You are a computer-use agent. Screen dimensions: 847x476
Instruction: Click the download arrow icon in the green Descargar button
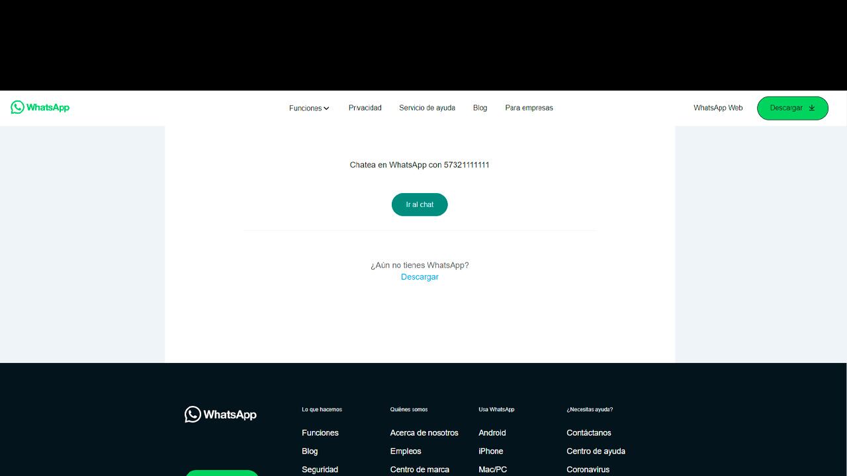[812, 108]
